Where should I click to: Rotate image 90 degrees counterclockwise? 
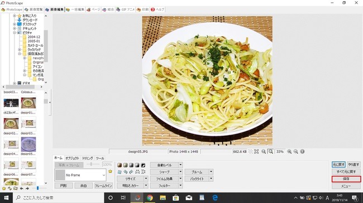tap(126, 172)
